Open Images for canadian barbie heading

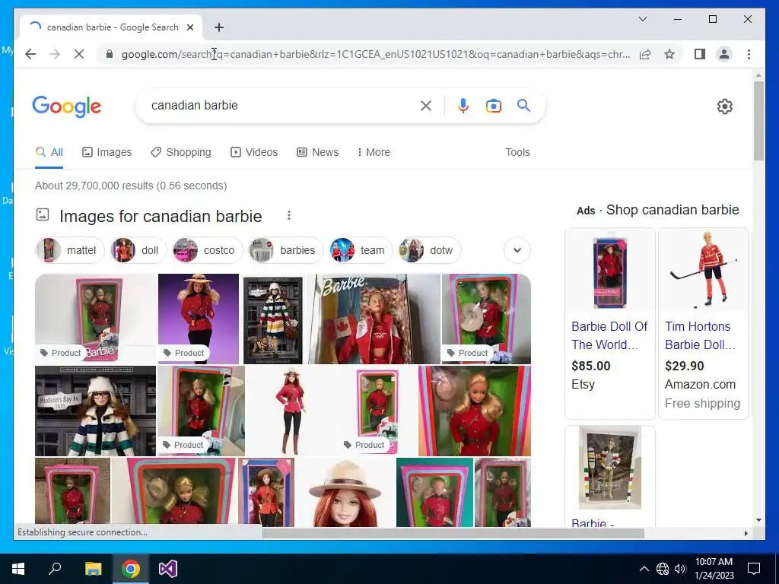161,216
